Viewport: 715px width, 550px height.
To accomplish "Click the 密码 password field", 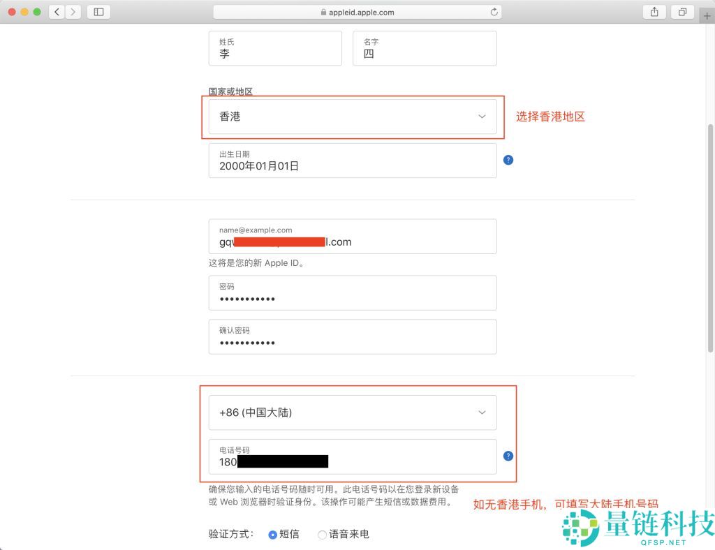I will (352, 293).
